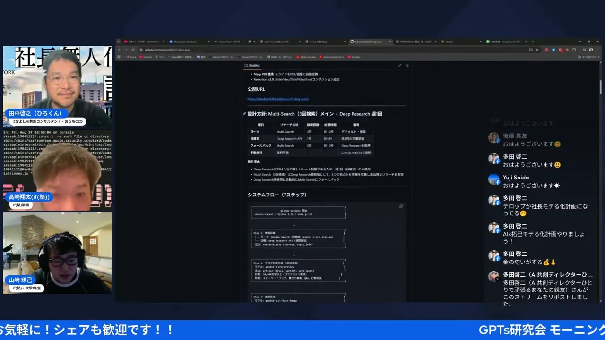Click the bookmark star in the address bar

537,50
